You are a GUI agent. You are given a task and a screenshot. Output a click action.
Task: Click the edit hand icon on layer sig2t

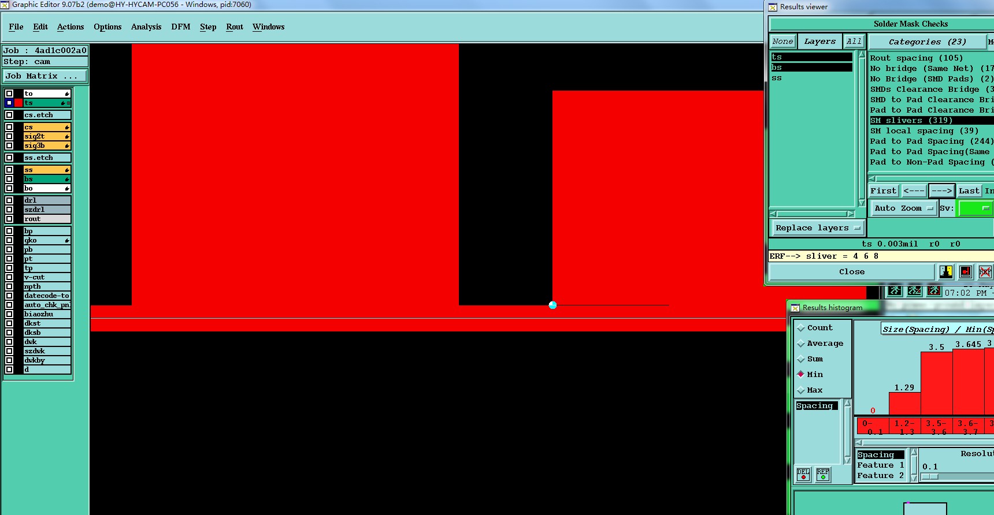click(67, 136)
